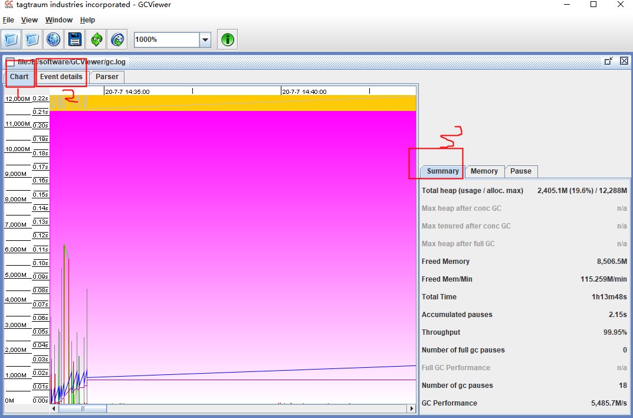
Task: Export data with the floppy disk icon
Action: (75, 40)
